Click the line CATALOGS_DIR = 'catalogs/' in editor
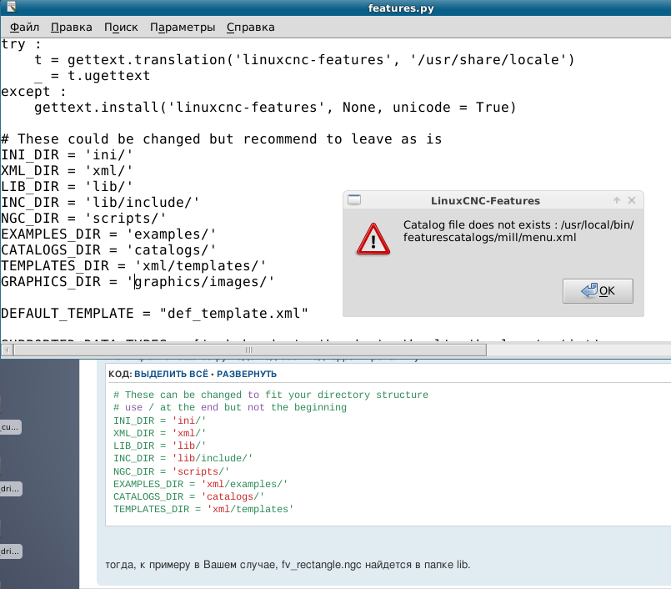The height and width of the screenshot is (589, 671). tap(108, 250)
